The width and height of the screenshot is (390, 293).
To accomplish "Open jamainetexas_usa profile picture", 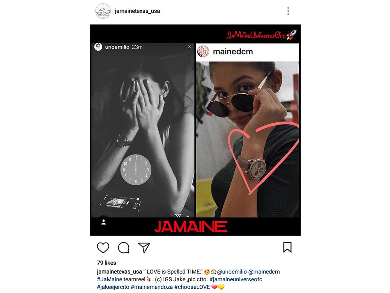I will [103, 11].
